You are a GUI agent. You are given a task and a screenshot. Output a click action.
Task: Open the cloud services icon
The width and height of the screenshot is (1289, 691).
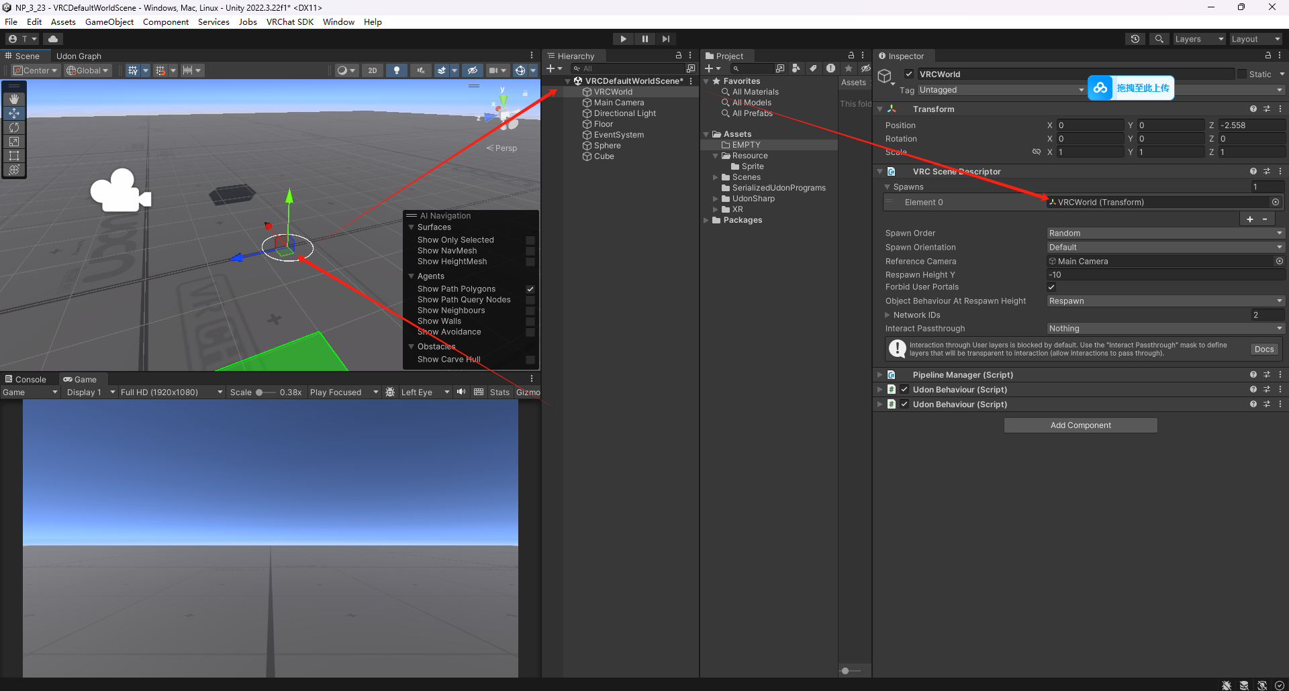click(53, 39)
